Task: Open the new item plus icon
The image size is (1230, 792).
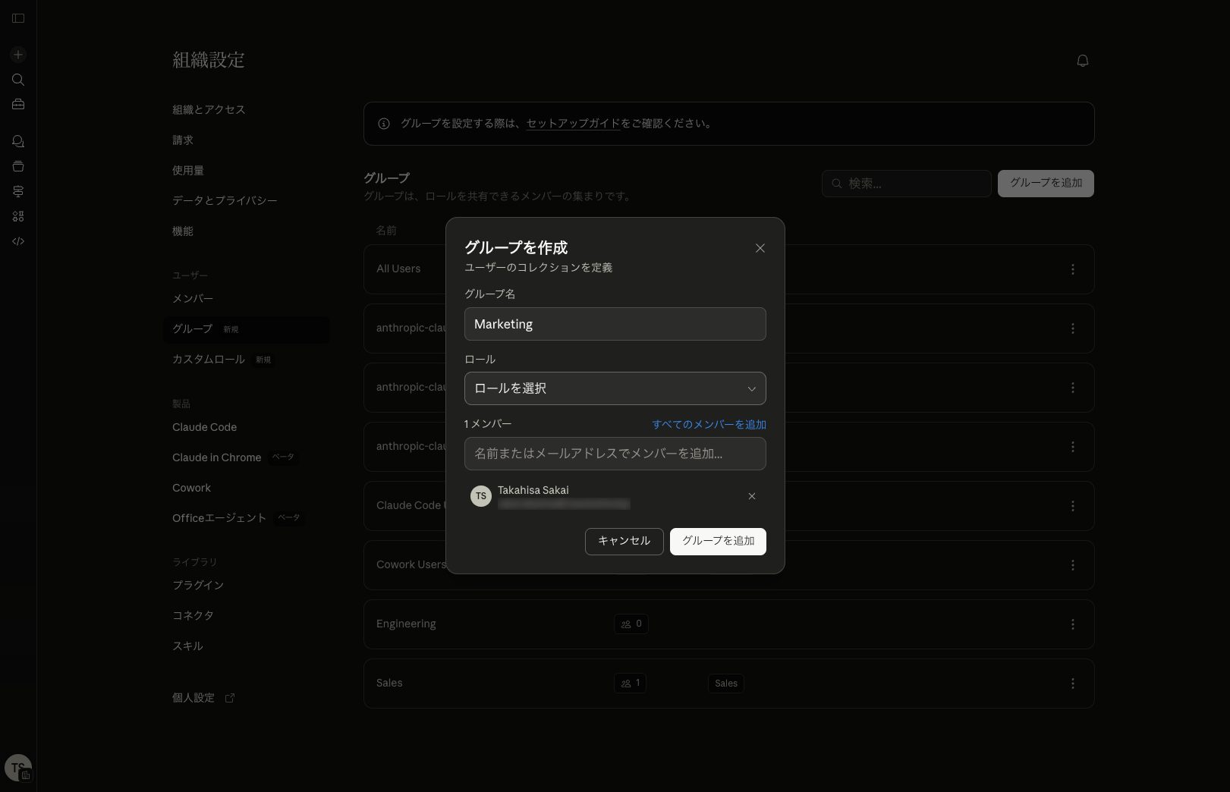Action: click(x=18, y=55)
